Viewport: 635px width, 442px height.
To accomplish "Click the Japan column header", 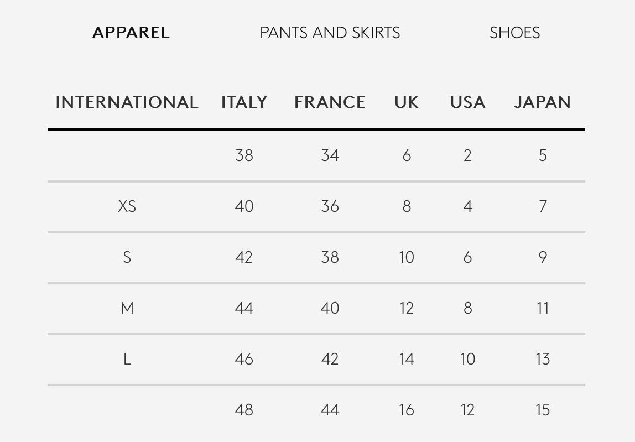I will 542,102.
